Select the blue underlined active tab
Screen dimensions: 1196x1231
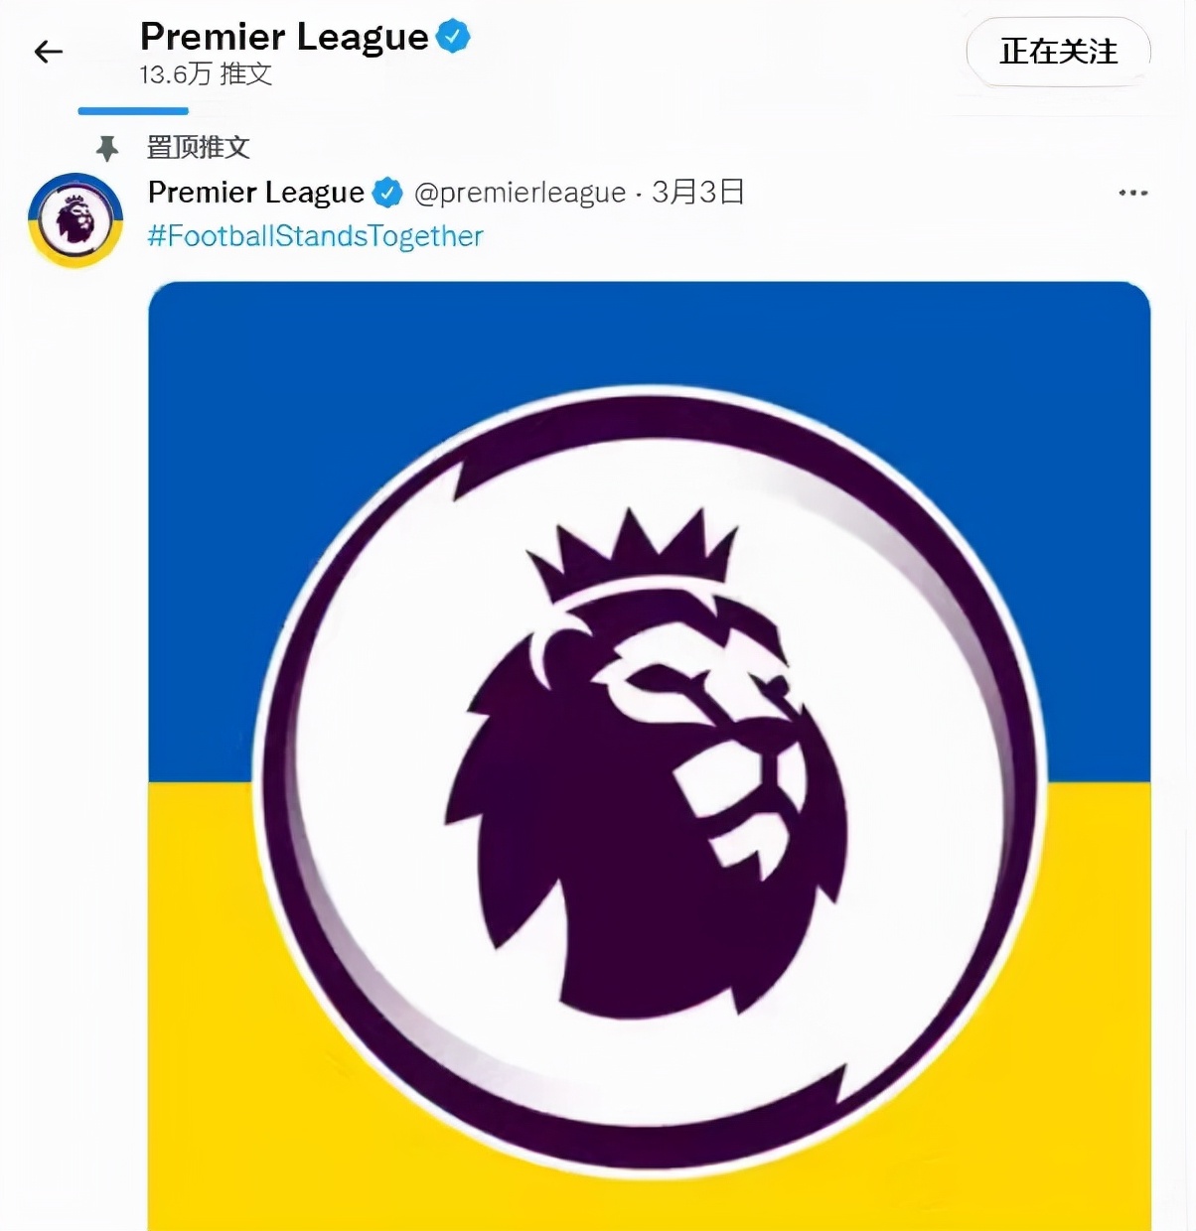point(133,110)
